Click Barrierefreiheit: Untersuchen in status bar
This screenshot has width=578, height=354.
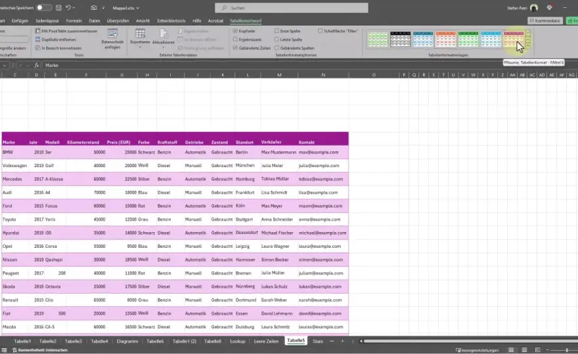(40, 350)
